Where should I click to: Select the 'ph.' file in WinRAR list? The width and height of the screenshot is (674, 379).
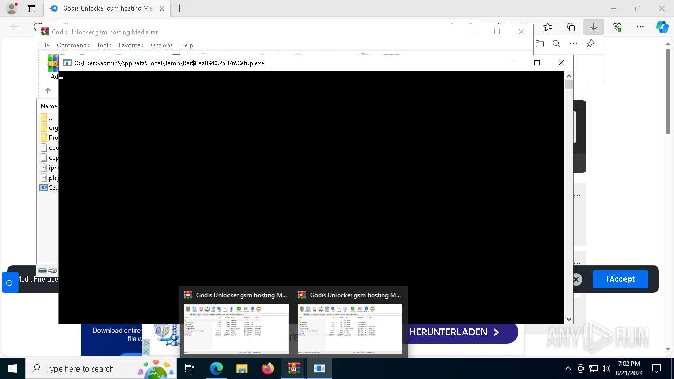coord(49,178)
